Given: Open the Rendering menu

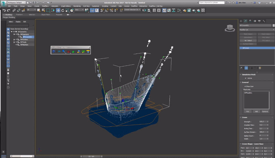Looking at the screenshot, I should [x=77, y=6].
